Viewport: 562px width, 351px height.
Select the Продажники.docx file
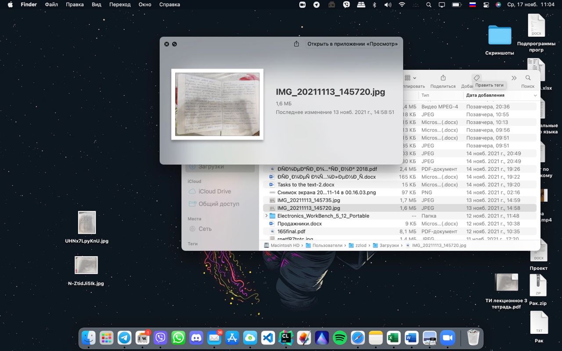400,224
